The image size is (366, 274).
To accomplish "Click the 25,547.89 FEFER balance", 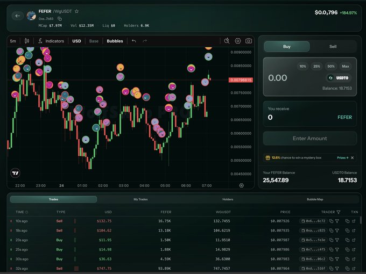I will pyautogui.click(x=276, y=180).
